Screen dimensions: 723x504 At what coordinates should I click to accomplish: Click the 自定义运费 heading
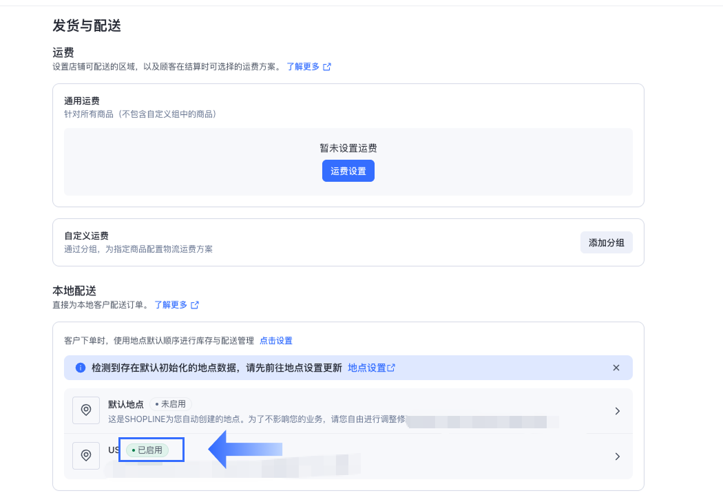click(86, 235)
